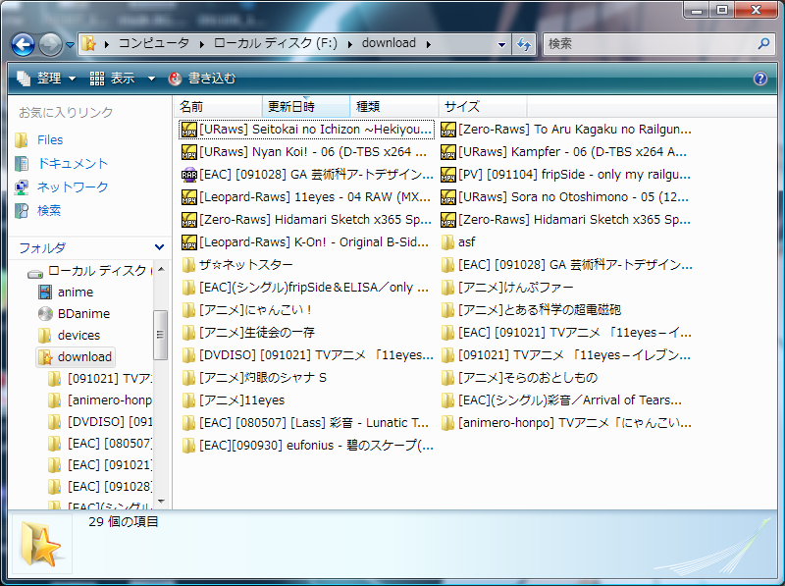Select [アニメ]生徒会の一存 folder icon
This screenshot has width=785, height=586.
click(188, 333)
